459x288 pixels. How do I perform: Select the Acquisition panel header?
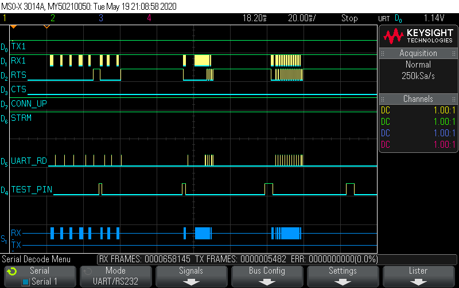pos(418,53)
